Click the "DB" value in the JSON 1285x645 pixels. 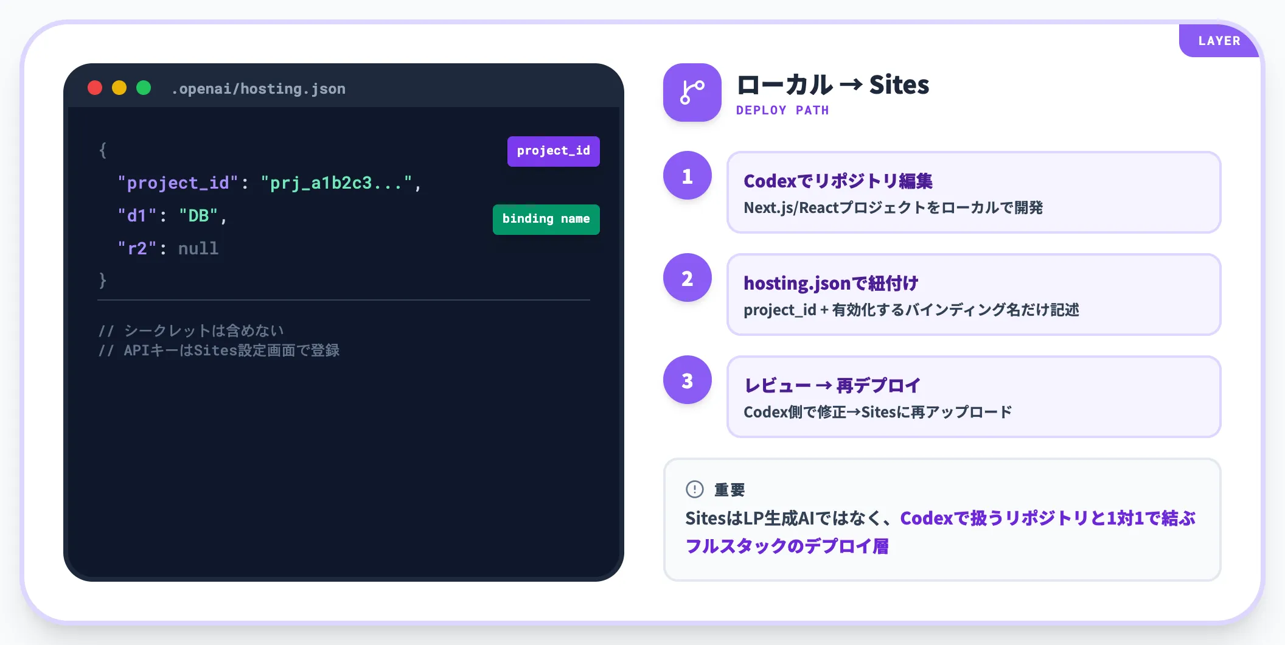pos(198,215)
